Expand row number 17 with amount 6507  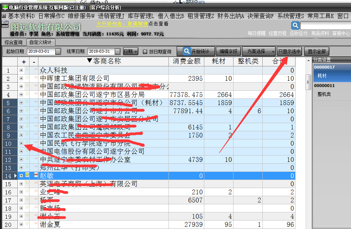[x=21, y=200]
